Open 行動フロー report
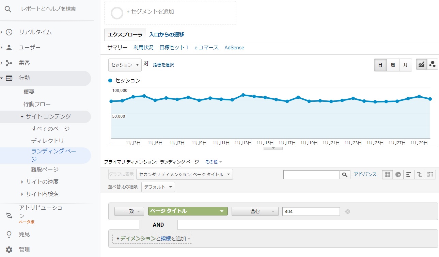Viewport: 439px width, 257px height. pyautogui.click(x=37, y=104)
